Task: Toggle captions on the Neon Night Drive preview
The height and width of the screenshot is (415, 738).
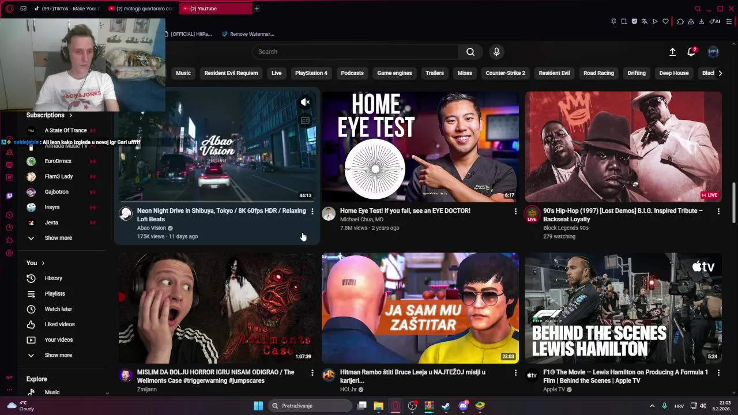Action: click(x=305, y=120)
